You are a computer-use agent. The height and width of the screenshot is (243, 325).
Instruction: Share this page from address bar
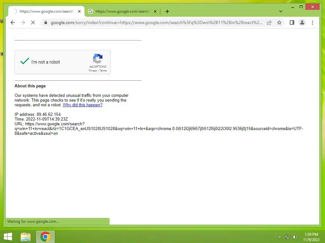click(x=269, y=22)
